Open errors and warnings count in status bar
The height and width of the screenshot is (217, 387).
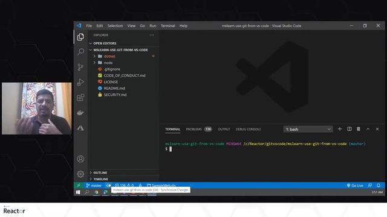125,185
